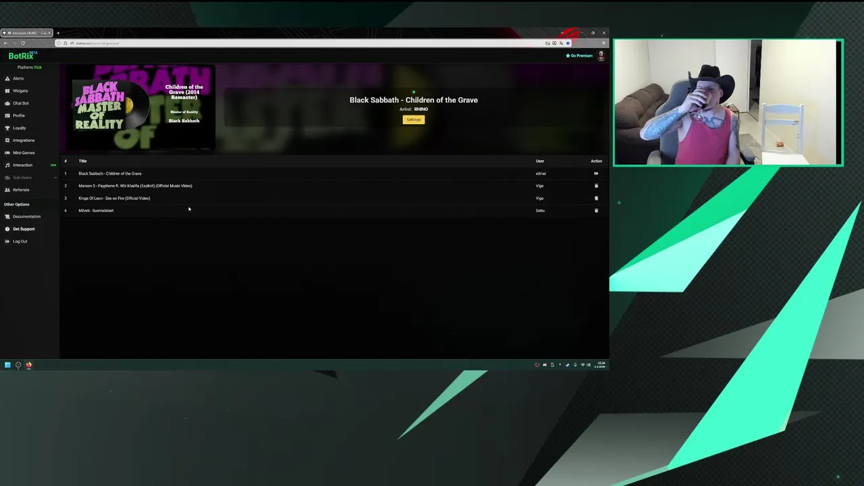Image resolution: width=864 pixels, height=486 pixels.
Task: Expand the Sub-Users chevron
Action: pos(55,178)
